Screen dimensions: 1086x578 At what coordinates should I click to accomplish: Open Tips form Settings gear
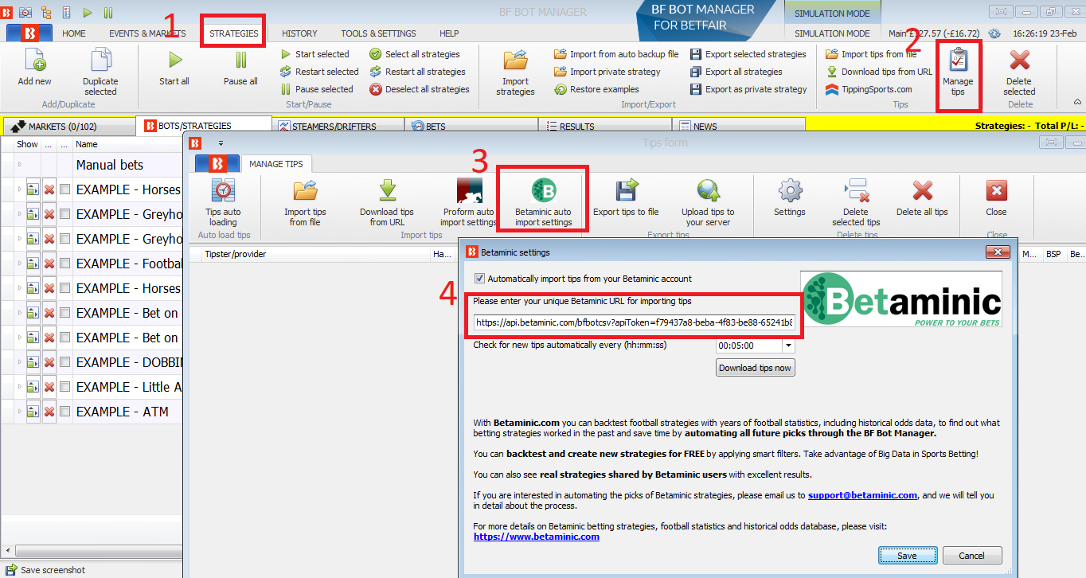point(790,191)
